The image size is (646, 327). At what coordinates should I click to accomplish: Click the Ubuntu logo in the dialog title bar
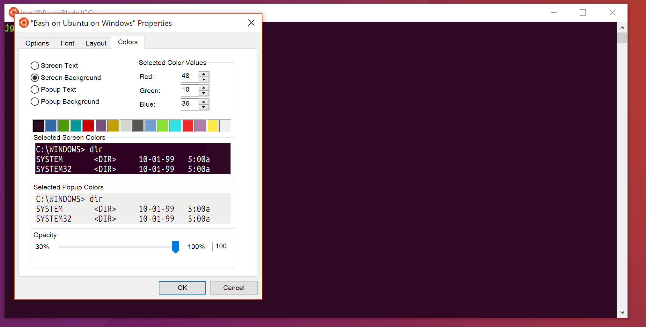[x=24, y=23]
